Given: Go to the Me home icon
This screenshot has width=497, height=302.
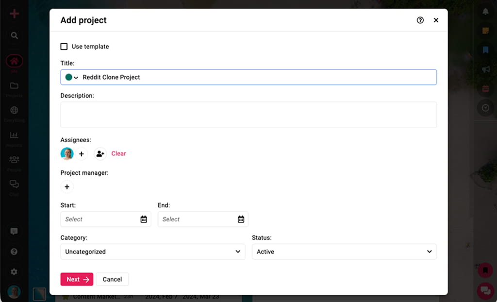Looking at the screenshot, I should (14, 61).
